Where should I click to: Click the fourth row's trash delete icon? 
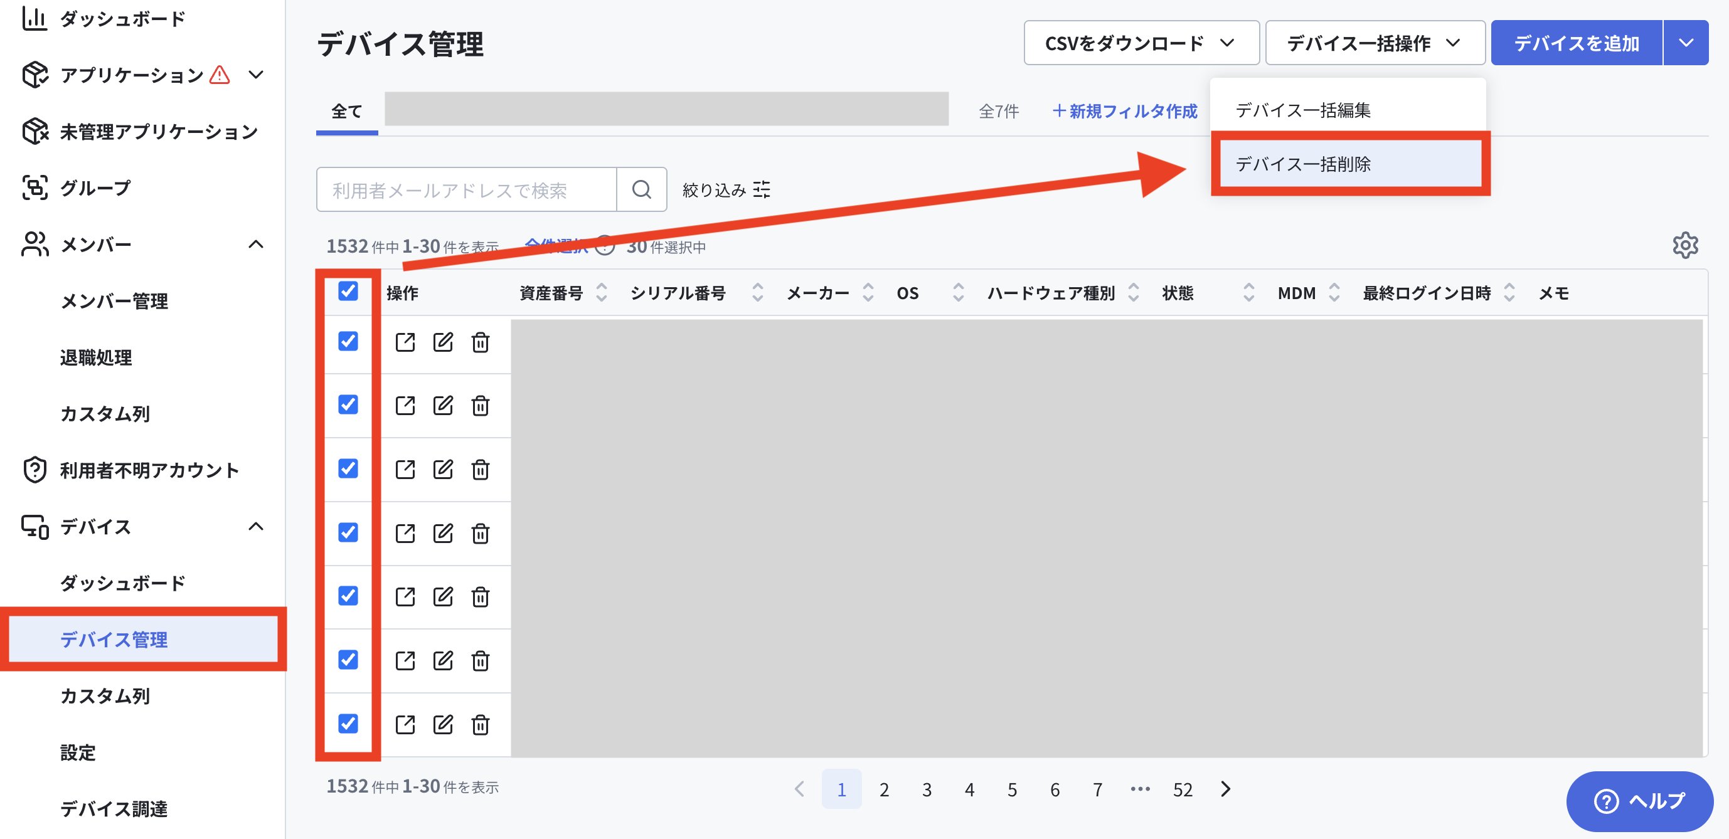pos(481,533)
